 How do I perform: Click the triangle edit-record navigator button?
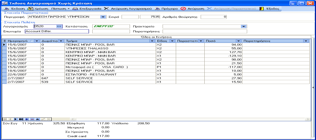37,119
